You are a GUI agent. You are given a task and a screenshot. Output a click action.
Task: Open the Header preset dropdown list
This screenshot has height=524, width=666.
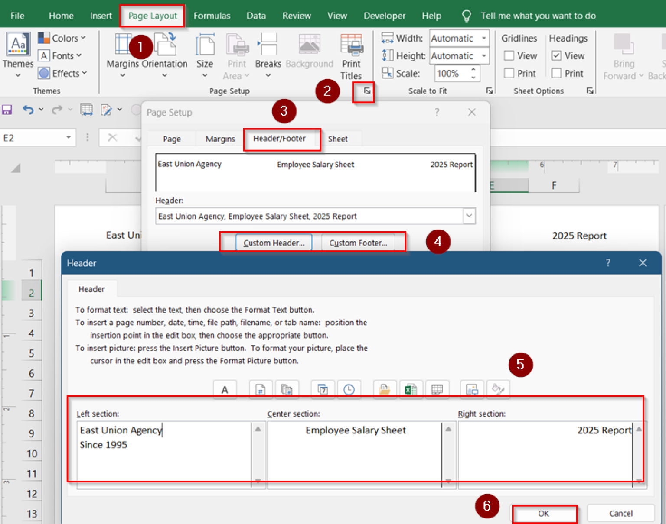click(x=469, y=216)
